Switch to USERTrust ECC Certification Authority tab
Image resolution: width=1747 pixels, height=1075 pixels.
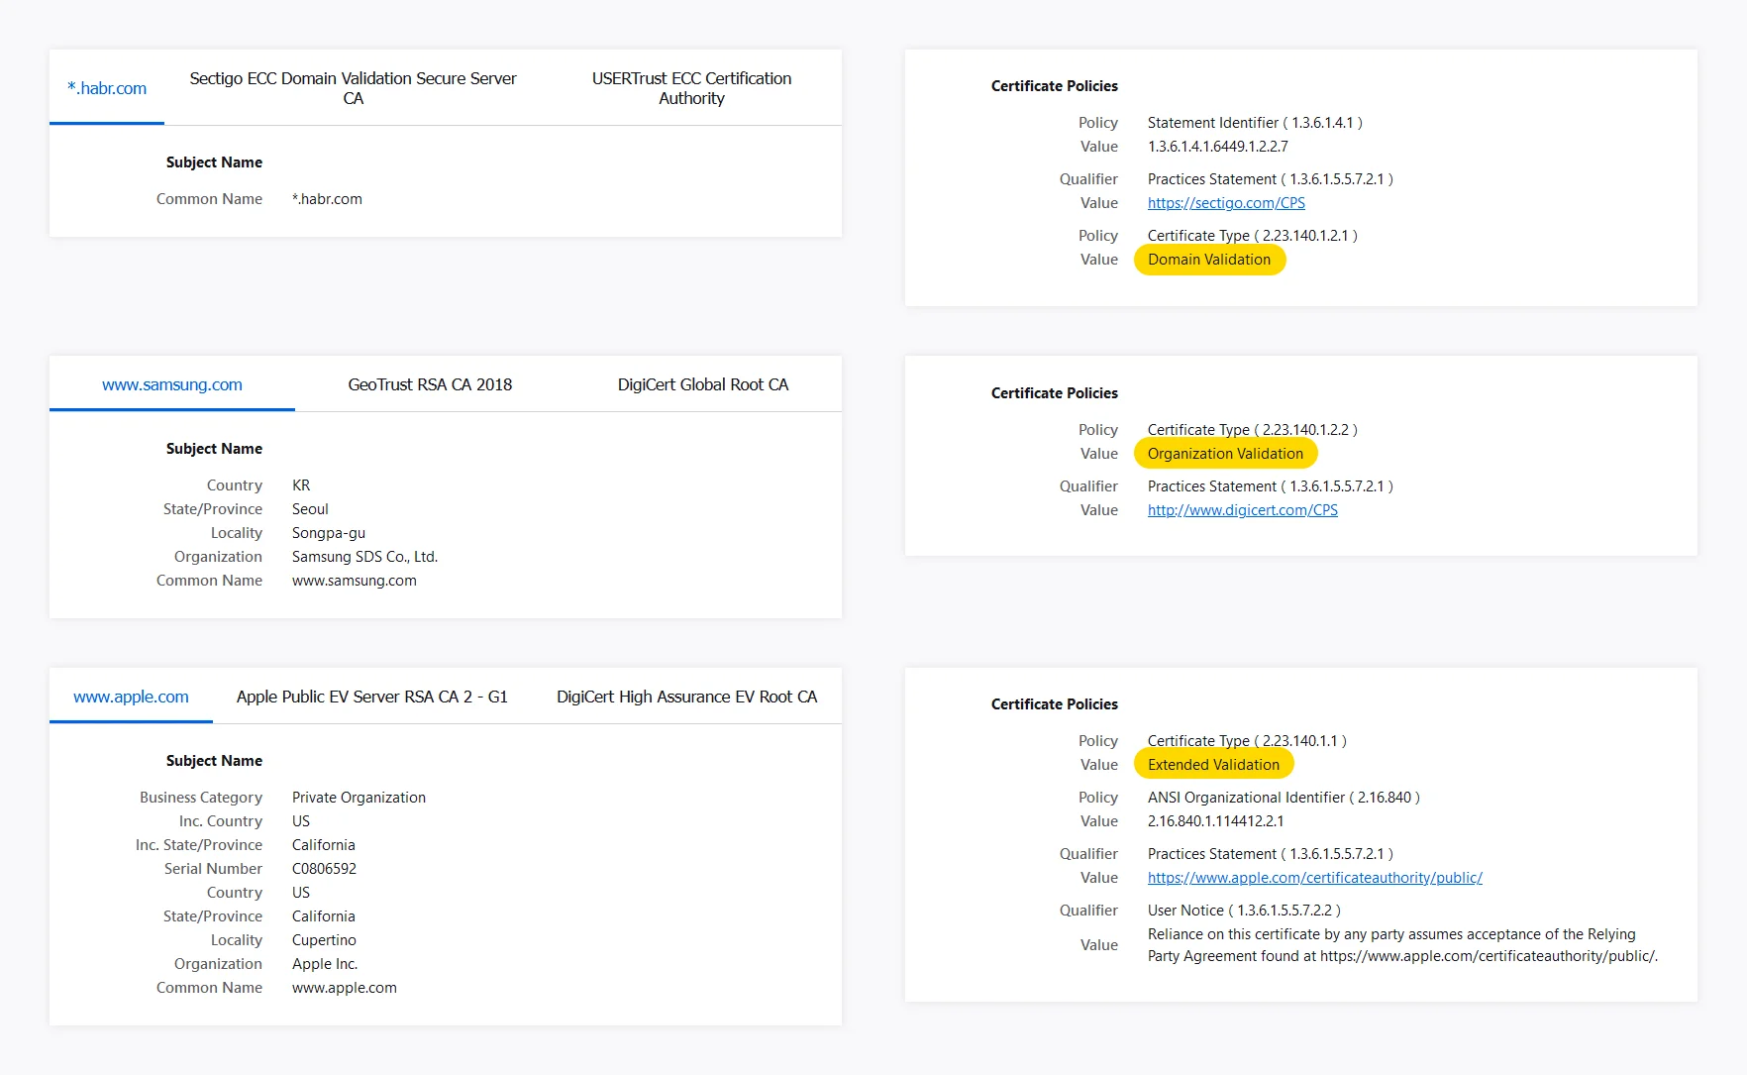point(691,88)
